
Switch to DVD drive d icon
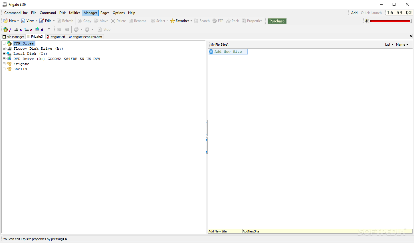(x=39, y=29)
